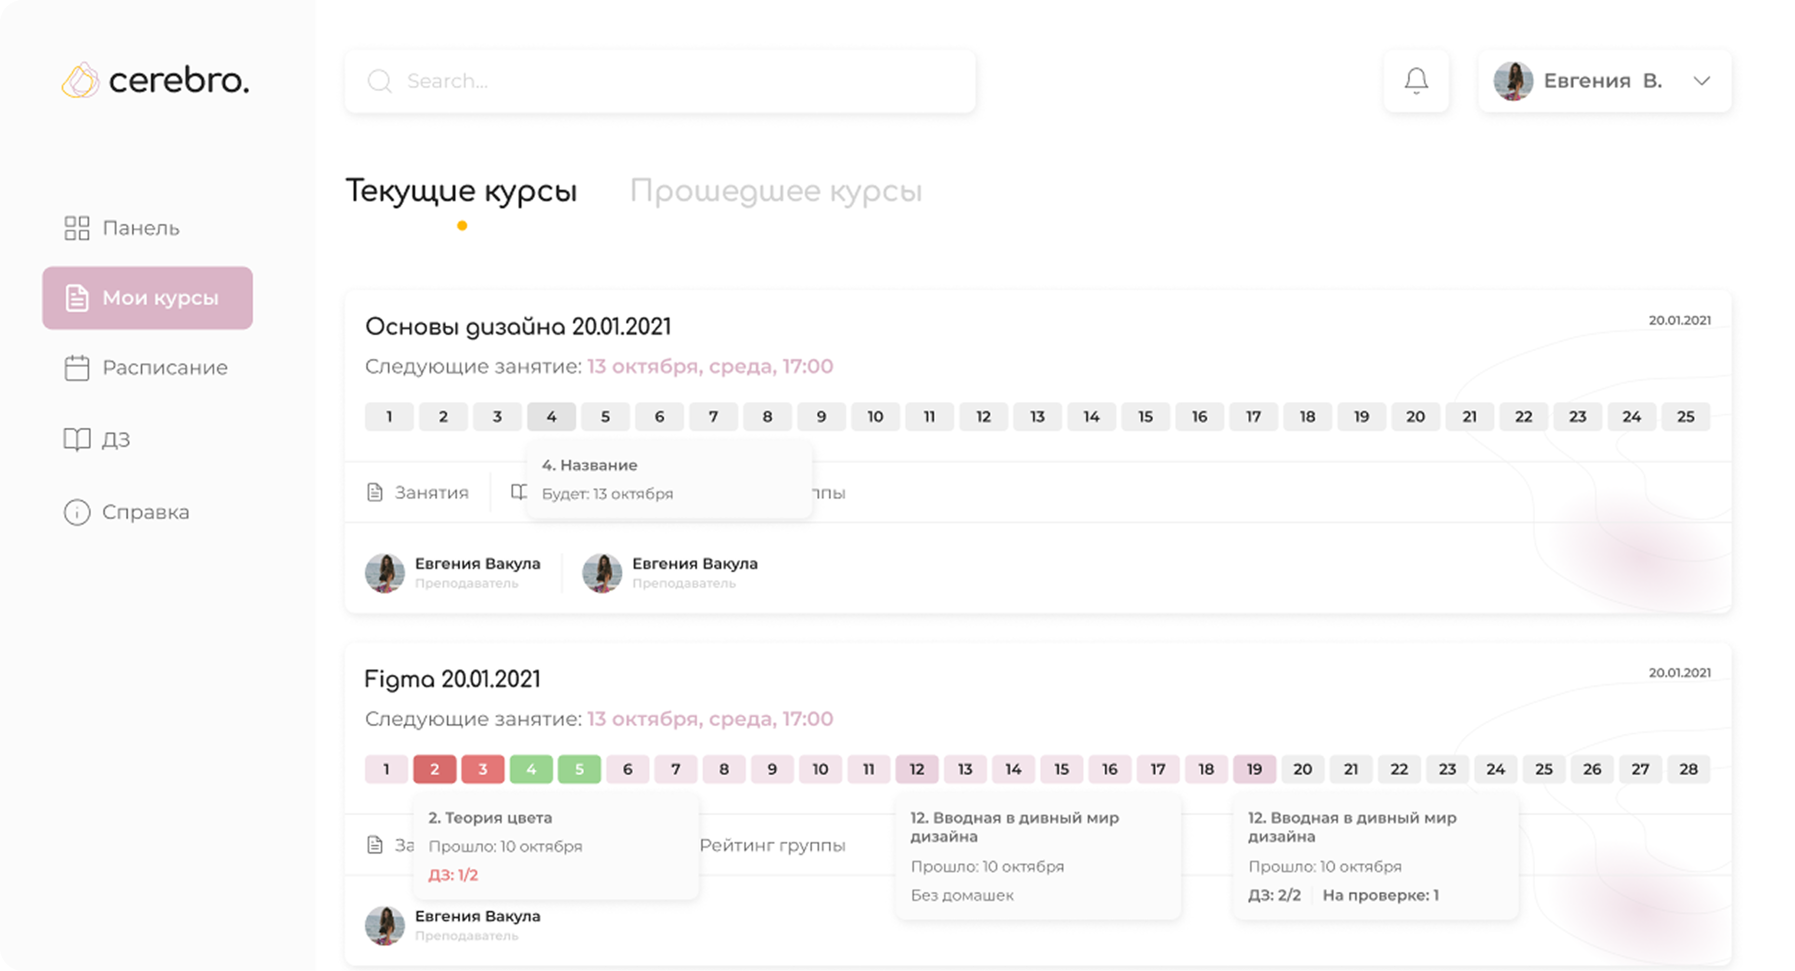Click the ДЗ open book icon
1795x971 pixels.
click(77, 439)
